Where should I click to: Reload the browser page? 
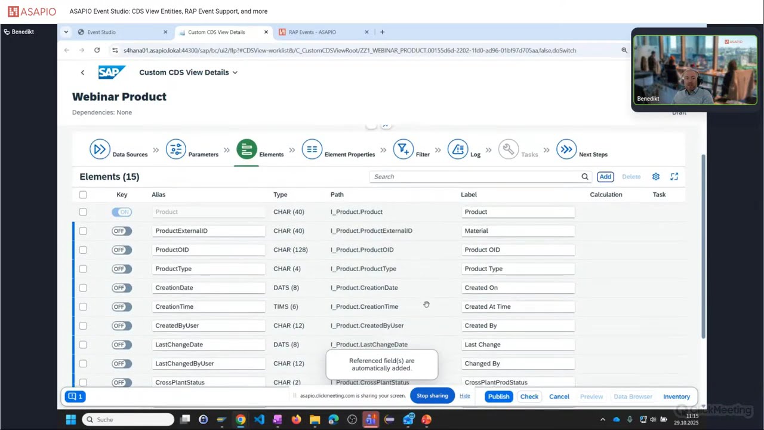pos(97,50)
